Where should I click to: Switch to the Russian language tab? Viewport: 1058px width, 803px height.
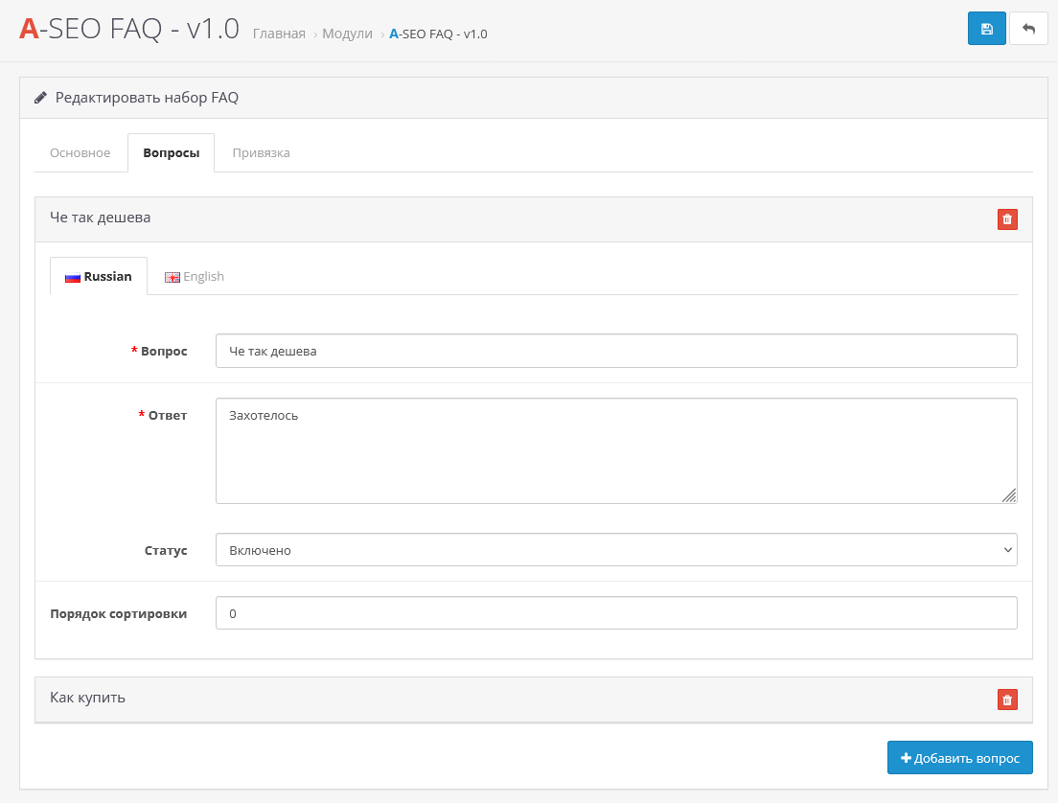(x=99, y=276)
